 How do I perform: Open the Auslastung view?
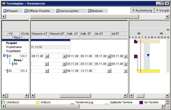click(x=142, y=10)
